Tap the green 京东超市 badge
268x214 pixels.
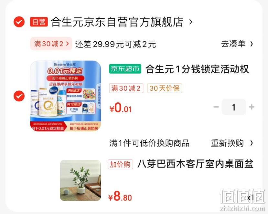pyautogui.click(x=125, y=69)
